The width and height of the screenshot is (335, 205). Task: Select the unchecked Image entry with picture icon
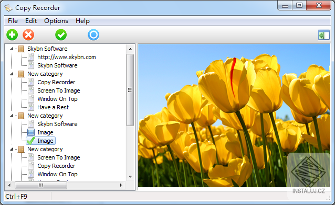45,132
